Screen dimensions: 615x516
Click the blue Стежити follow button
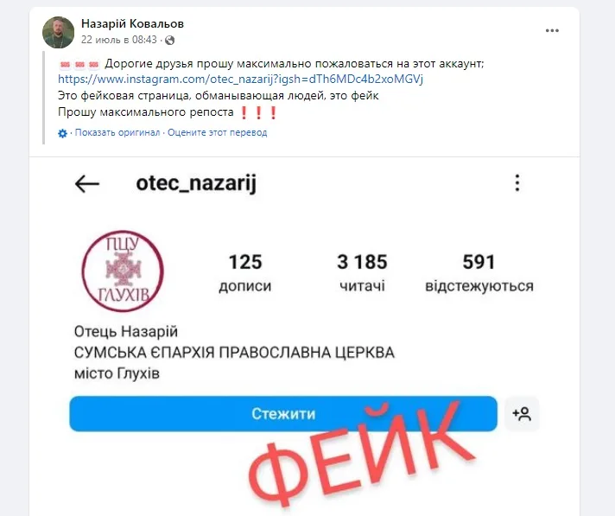click(x=283, y=414)
